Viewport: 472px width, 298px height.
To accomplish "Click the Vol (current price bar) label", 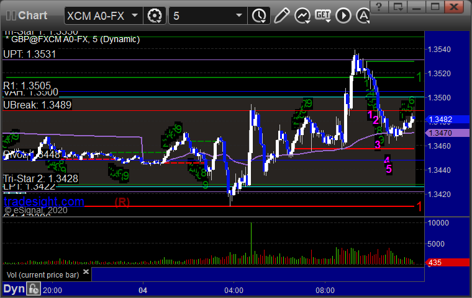I will coord(43,275).
